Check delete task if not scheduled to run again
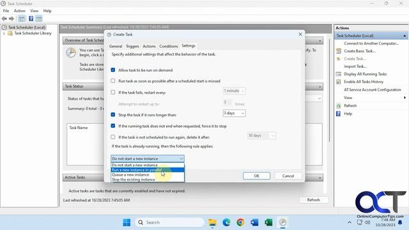 click(113, 137)
